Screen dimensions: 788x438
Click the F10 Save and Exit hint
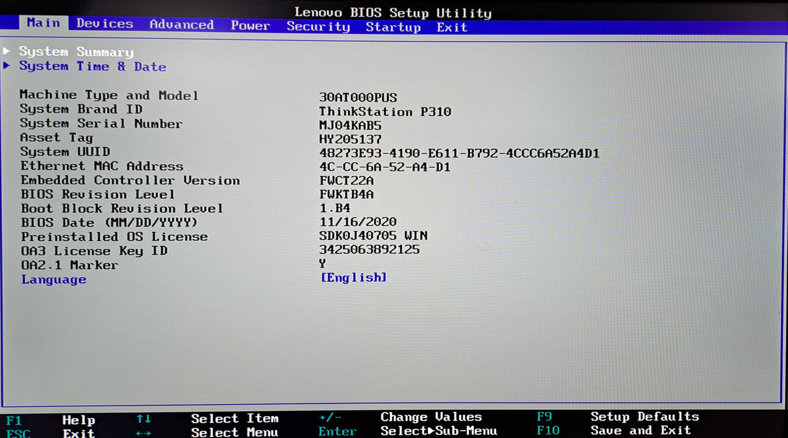(x=614, y=430)
